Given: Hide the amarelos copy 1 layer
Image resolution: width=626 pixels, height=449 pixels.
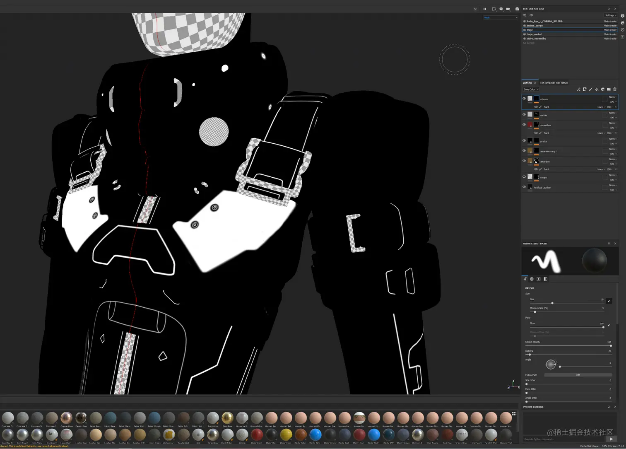Looking at the screenshot, I should pyautogui.click(x=524, y=151).
